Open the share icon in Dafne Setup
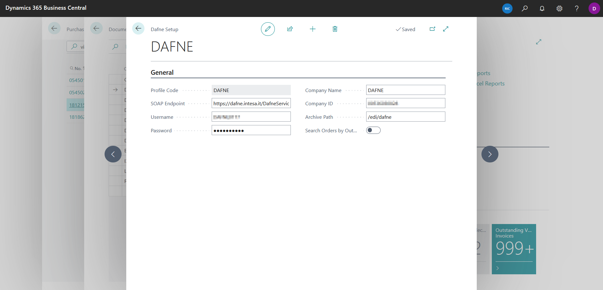This screenshot has width=603, height=290. click(x=290, y=29)
